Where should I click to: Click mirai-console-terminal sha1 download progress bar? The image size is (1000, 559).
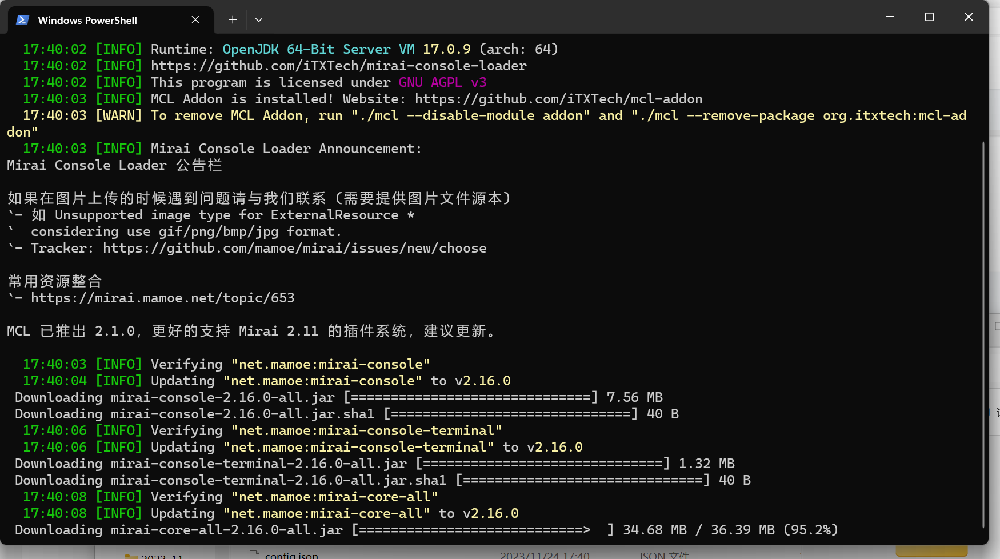[583, 480]
